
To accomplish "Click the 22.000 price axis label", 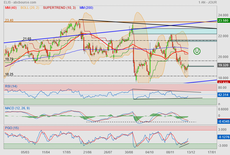I will pos(223,36).
